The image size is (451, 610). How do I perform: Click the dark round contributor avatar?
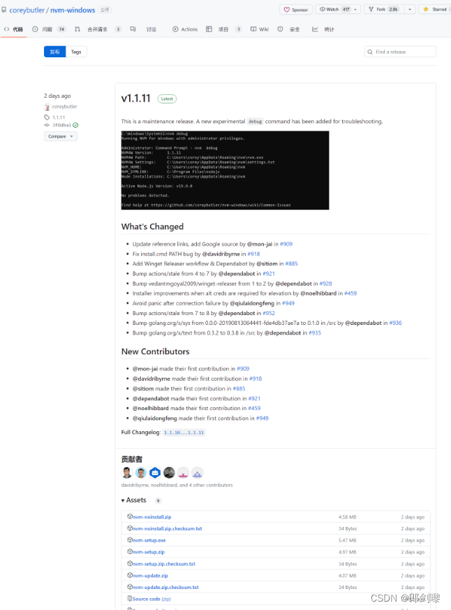point(169,472)
